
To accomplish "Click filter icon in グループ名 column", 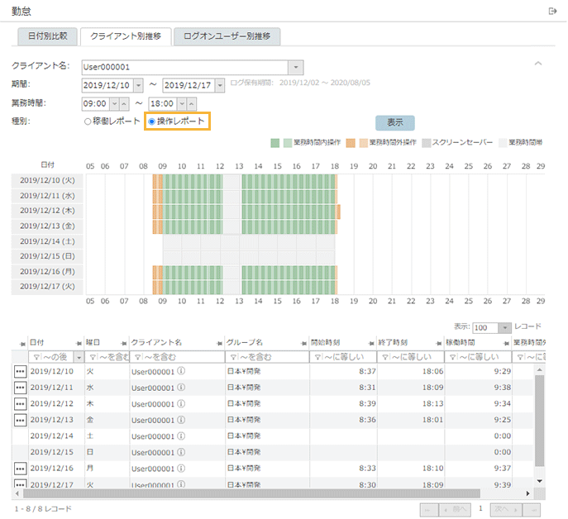I will [231, 357].
